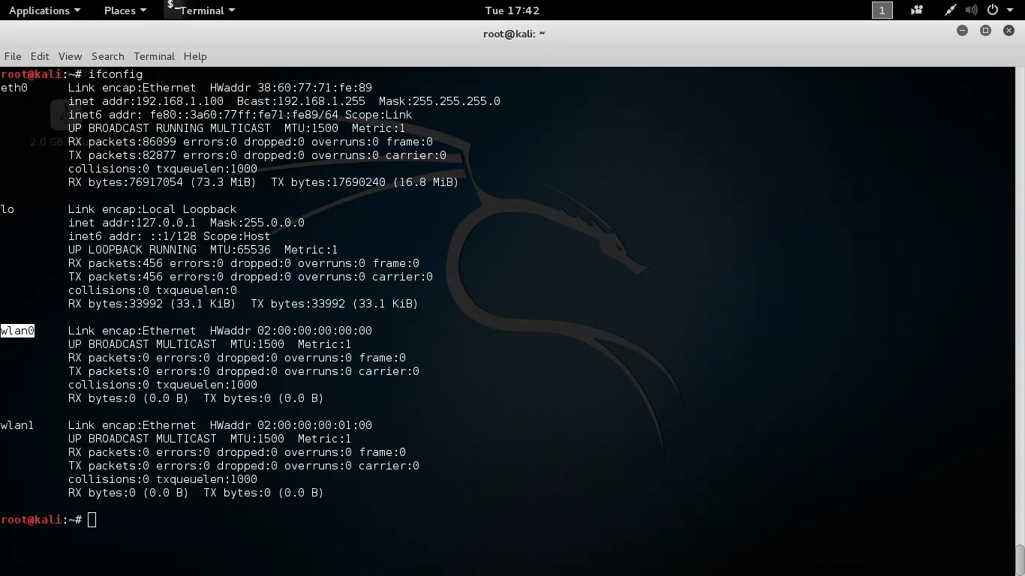Switch to workspace 1 indicator
Image resolution: width=1025 pixels, height=576 pixels.
[x=882, y=10]
